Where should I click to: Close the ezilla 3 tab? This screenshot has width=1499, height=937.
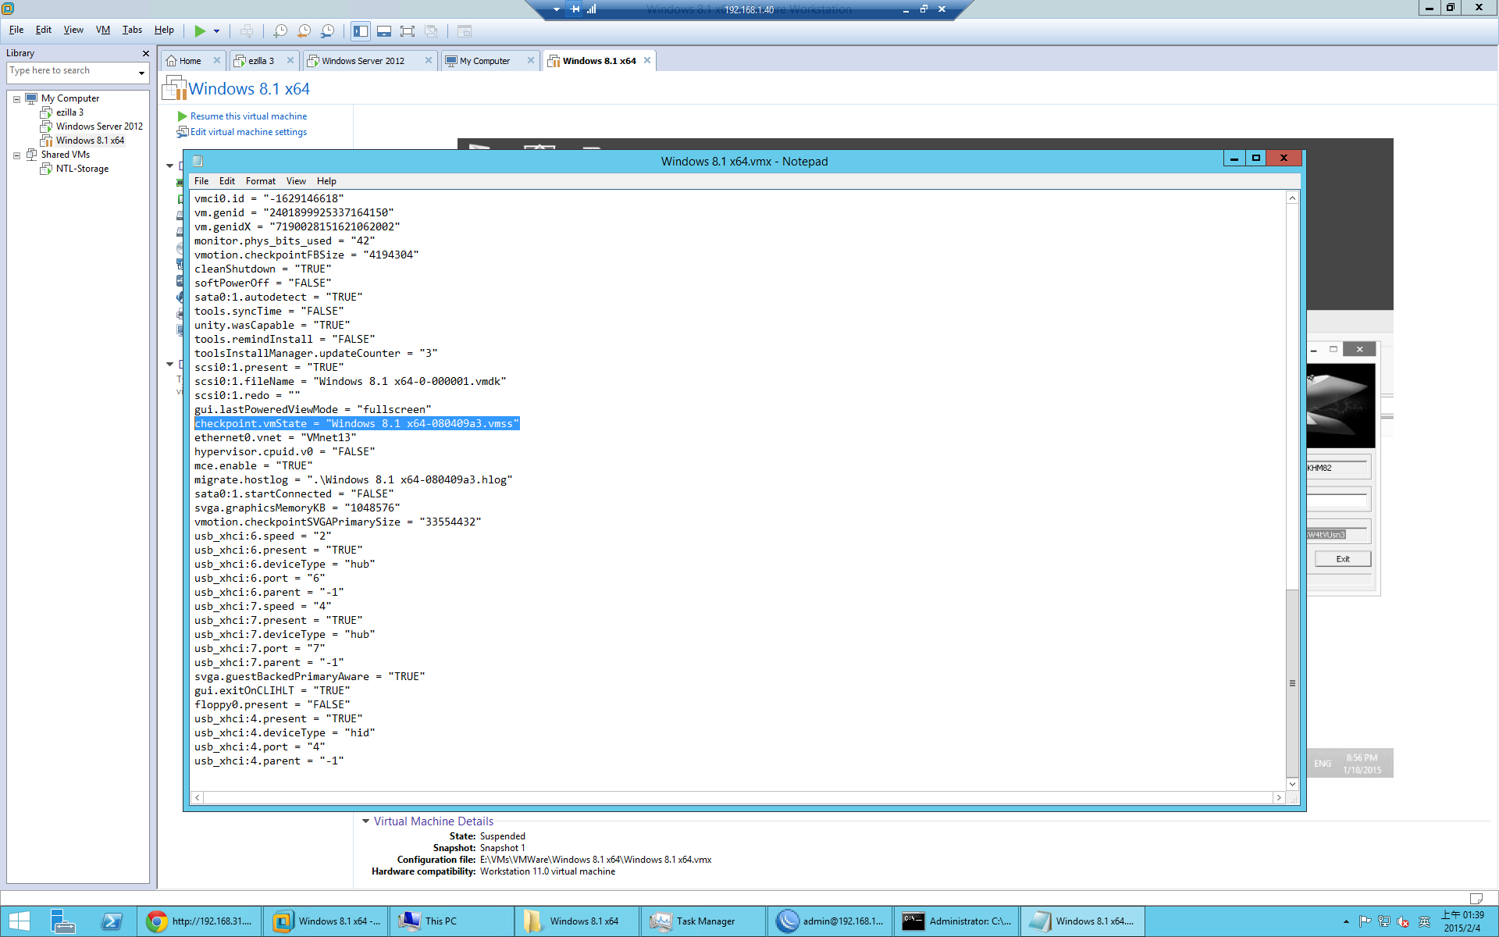[290, 60]
